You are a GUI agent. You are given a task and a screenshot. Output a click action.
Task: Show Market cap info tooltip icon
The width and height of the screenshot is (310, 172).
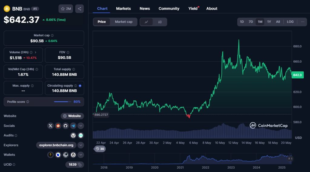[x=52, y=35]
